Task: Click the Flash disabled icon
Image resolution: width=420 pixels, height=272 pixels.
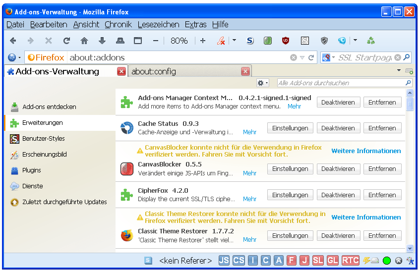Action: coord(221,41)
